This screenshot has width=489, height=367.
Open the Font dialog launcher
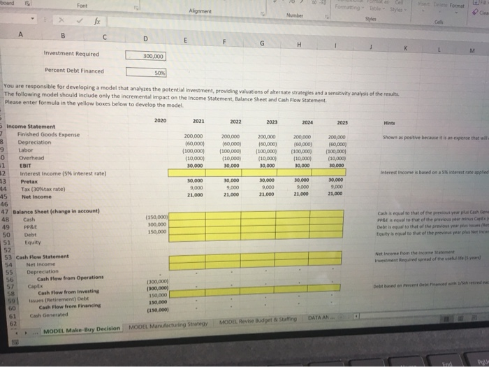[136, 8]
